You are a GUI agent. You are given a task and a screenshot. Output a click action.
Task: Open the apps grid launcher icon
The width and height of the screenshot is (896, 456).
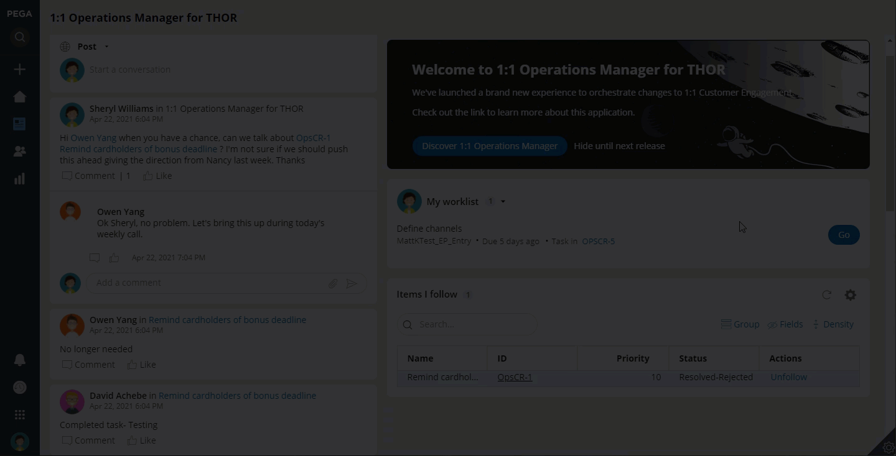[x=20, y=414]
